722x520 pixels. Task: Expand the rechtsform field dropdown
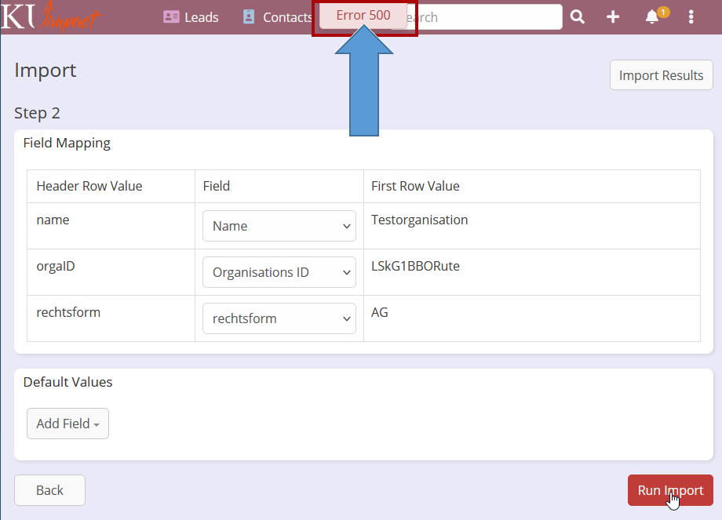[x=279, y=318]
